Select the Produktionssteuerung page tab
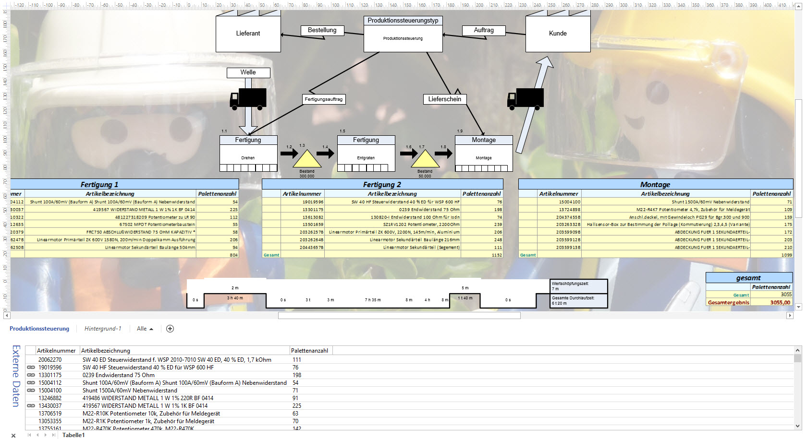 [x=39, y=329]
